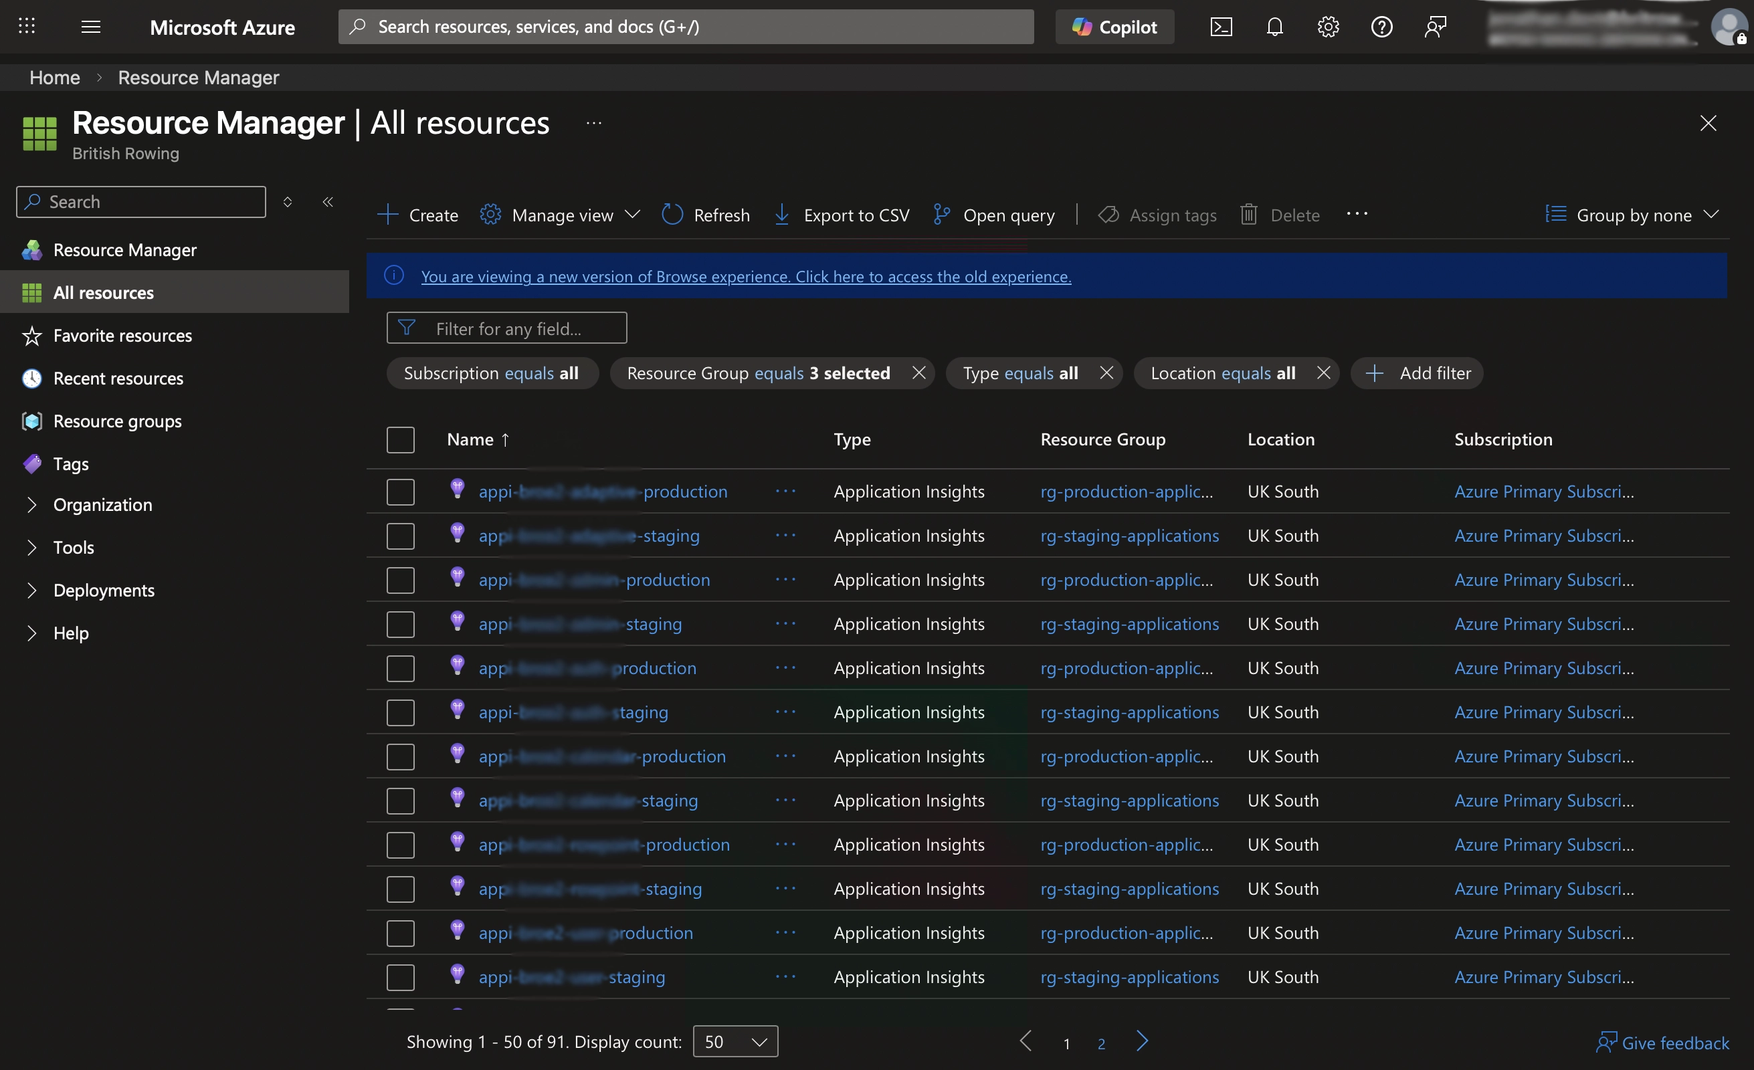The image size is (1754, 1070).
Task: Check the first Application Insights row
Action: (x=400, y=492)
